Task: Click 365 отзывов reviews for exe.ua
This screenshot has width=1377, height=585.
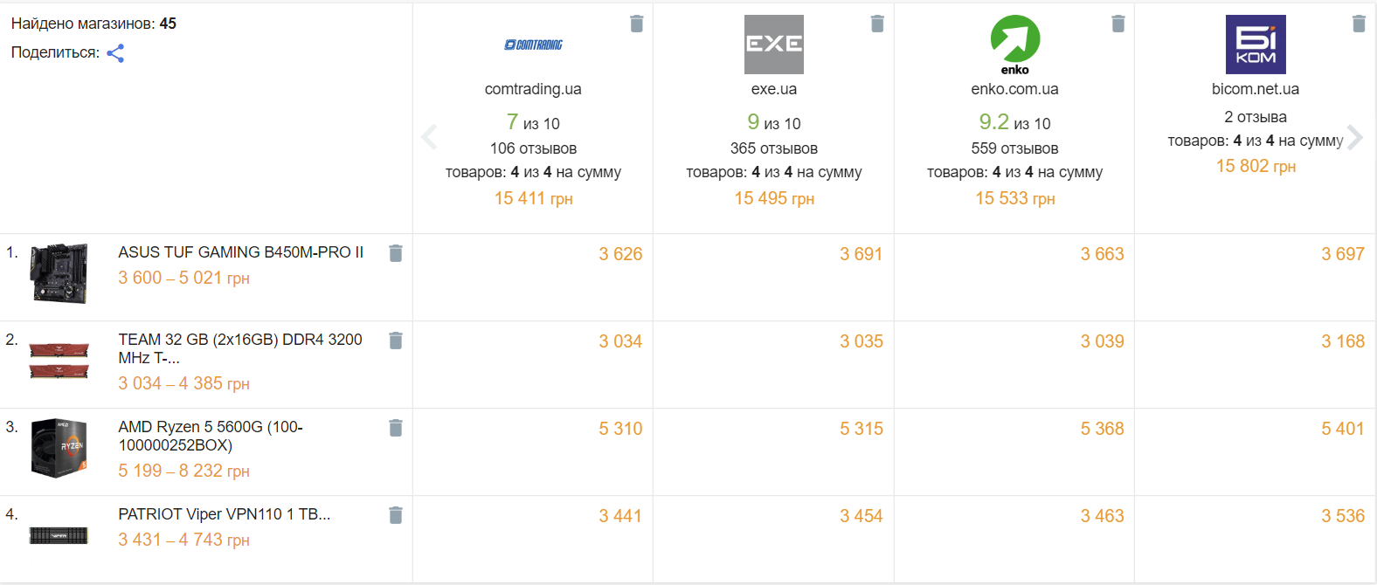Action: [x=774, y=148]
